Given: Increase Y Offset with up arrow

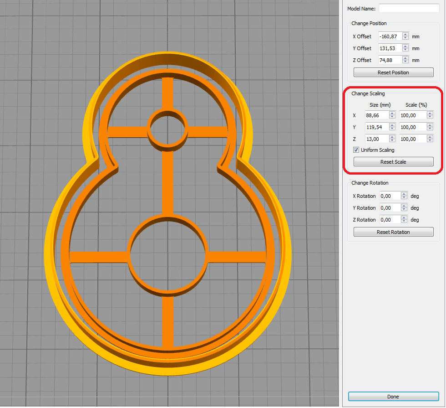Looking at the screenshot, I should [405, 46].
